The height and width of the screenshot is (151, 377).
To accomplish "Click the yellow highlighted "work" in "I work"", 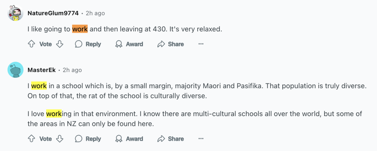I will (x=39, y=86).
